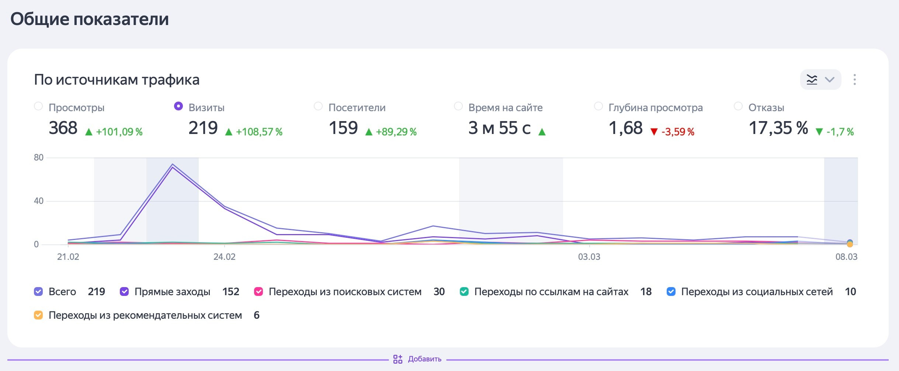Click the Добавить widget grid icon
The height and width of the screenshot is (371, 899).
tap(398, 359)
